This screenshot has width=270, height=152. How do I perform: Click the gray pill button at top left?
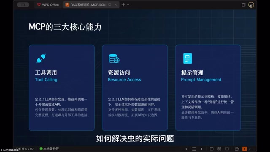tap(23, 5)
